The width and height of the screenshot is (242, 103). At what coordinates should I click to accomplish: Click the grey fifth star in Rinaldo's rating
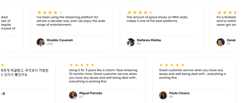[61, 12]
